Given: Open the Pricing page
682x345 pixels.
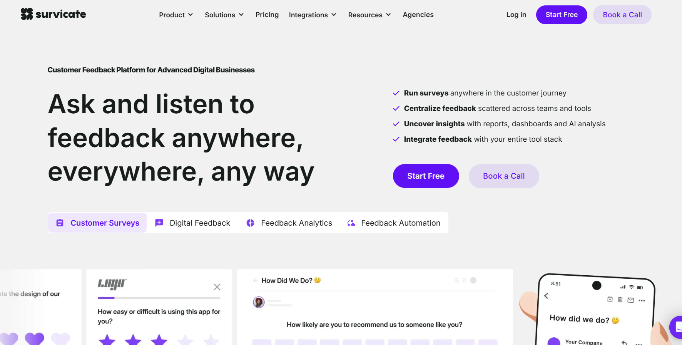Looking at the screenshot, I should pyautogui.click(x=267, y=15).
